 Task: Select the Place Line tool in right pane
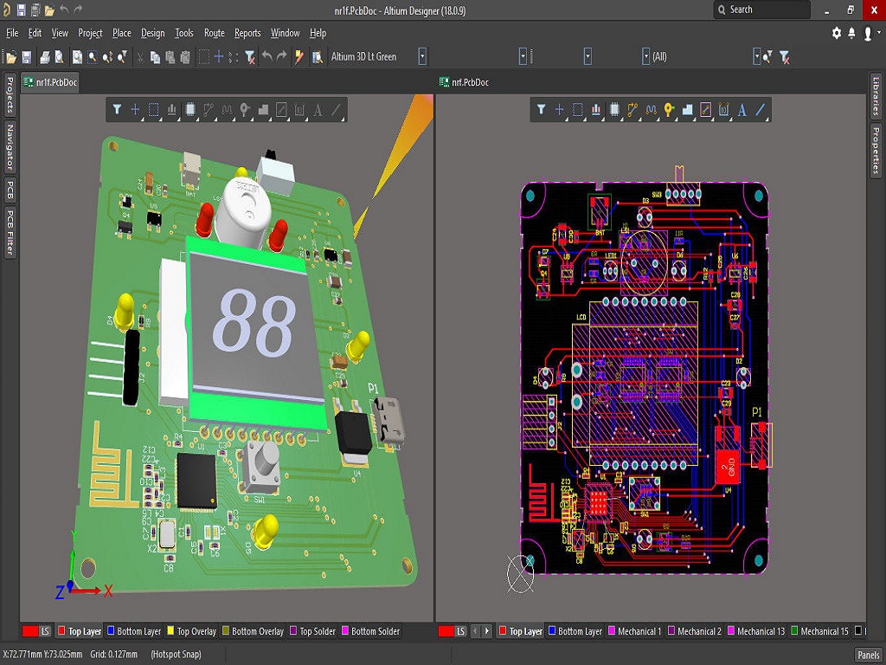coord(761,110)
